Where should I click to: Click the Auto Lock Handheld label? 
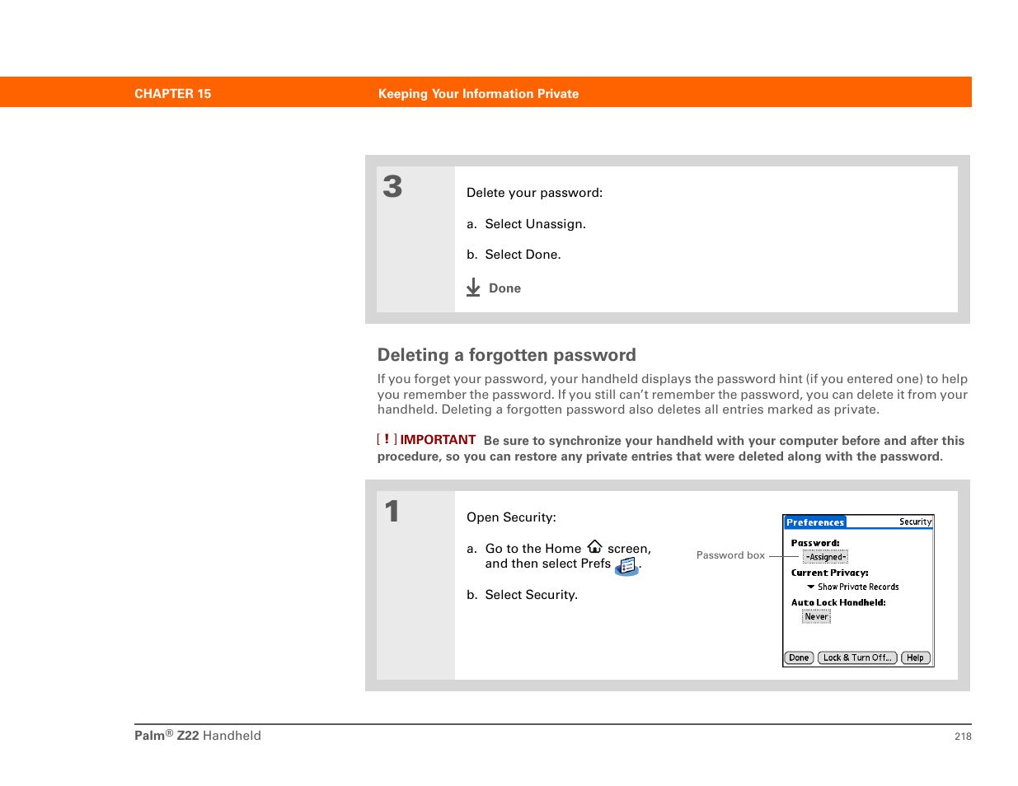838,602
